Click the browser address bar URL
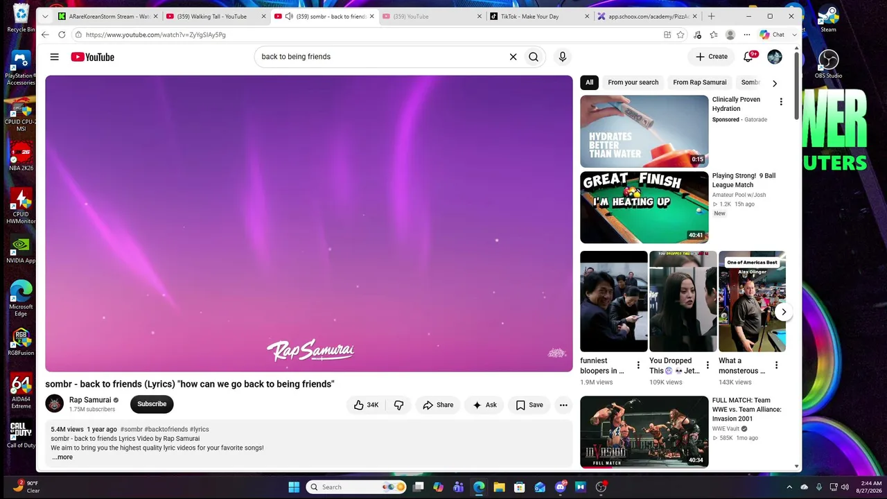The height and width of the screenshot is (499, 887). pyautogui.click(x=156, y=35)
